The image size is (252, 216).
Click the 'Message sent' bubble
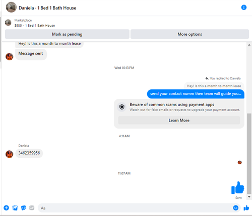31,54
